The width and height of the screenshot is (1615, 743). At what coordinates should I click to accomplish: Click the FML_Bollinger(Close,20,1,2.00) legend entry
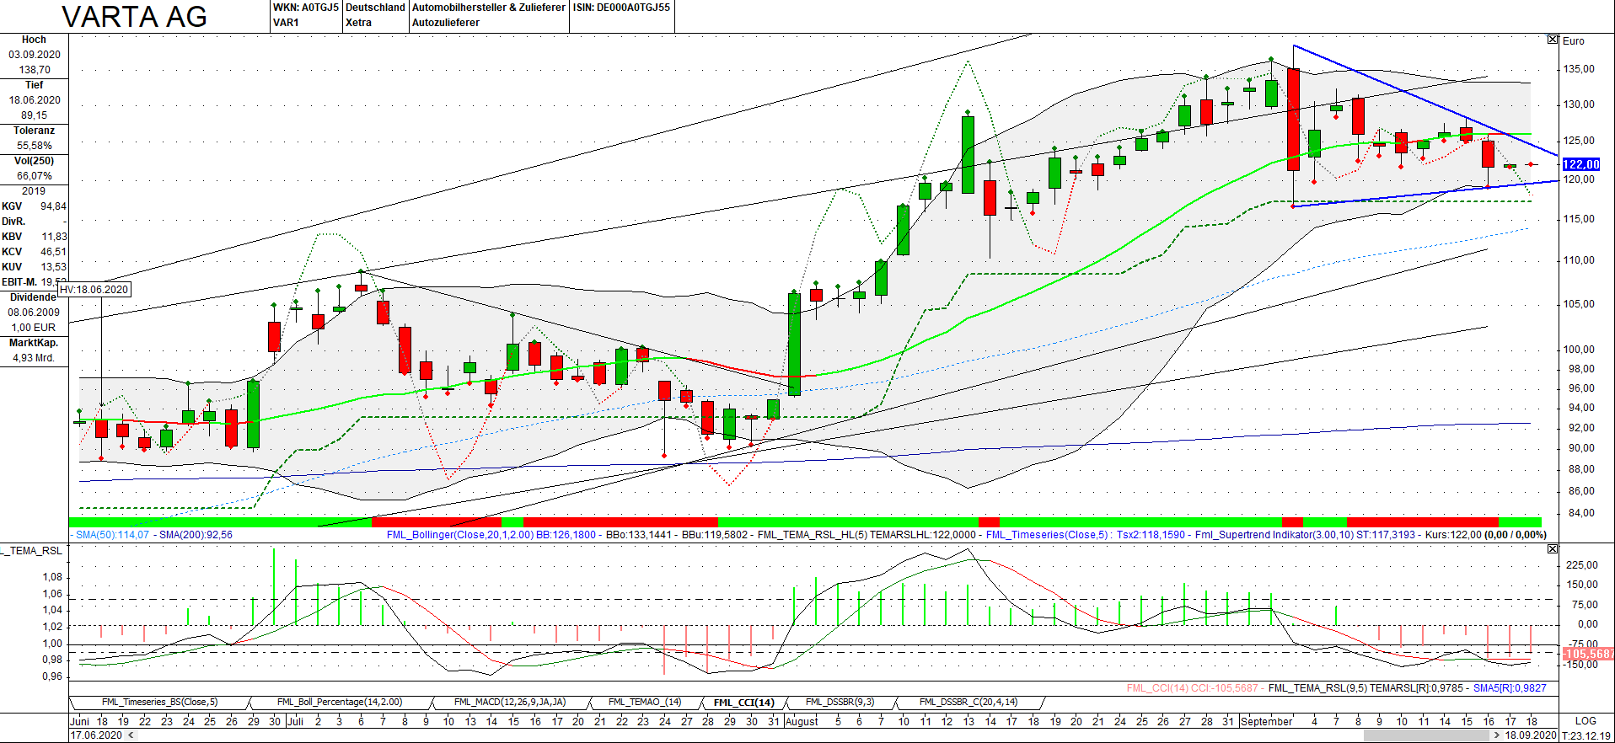pos(460,535)
